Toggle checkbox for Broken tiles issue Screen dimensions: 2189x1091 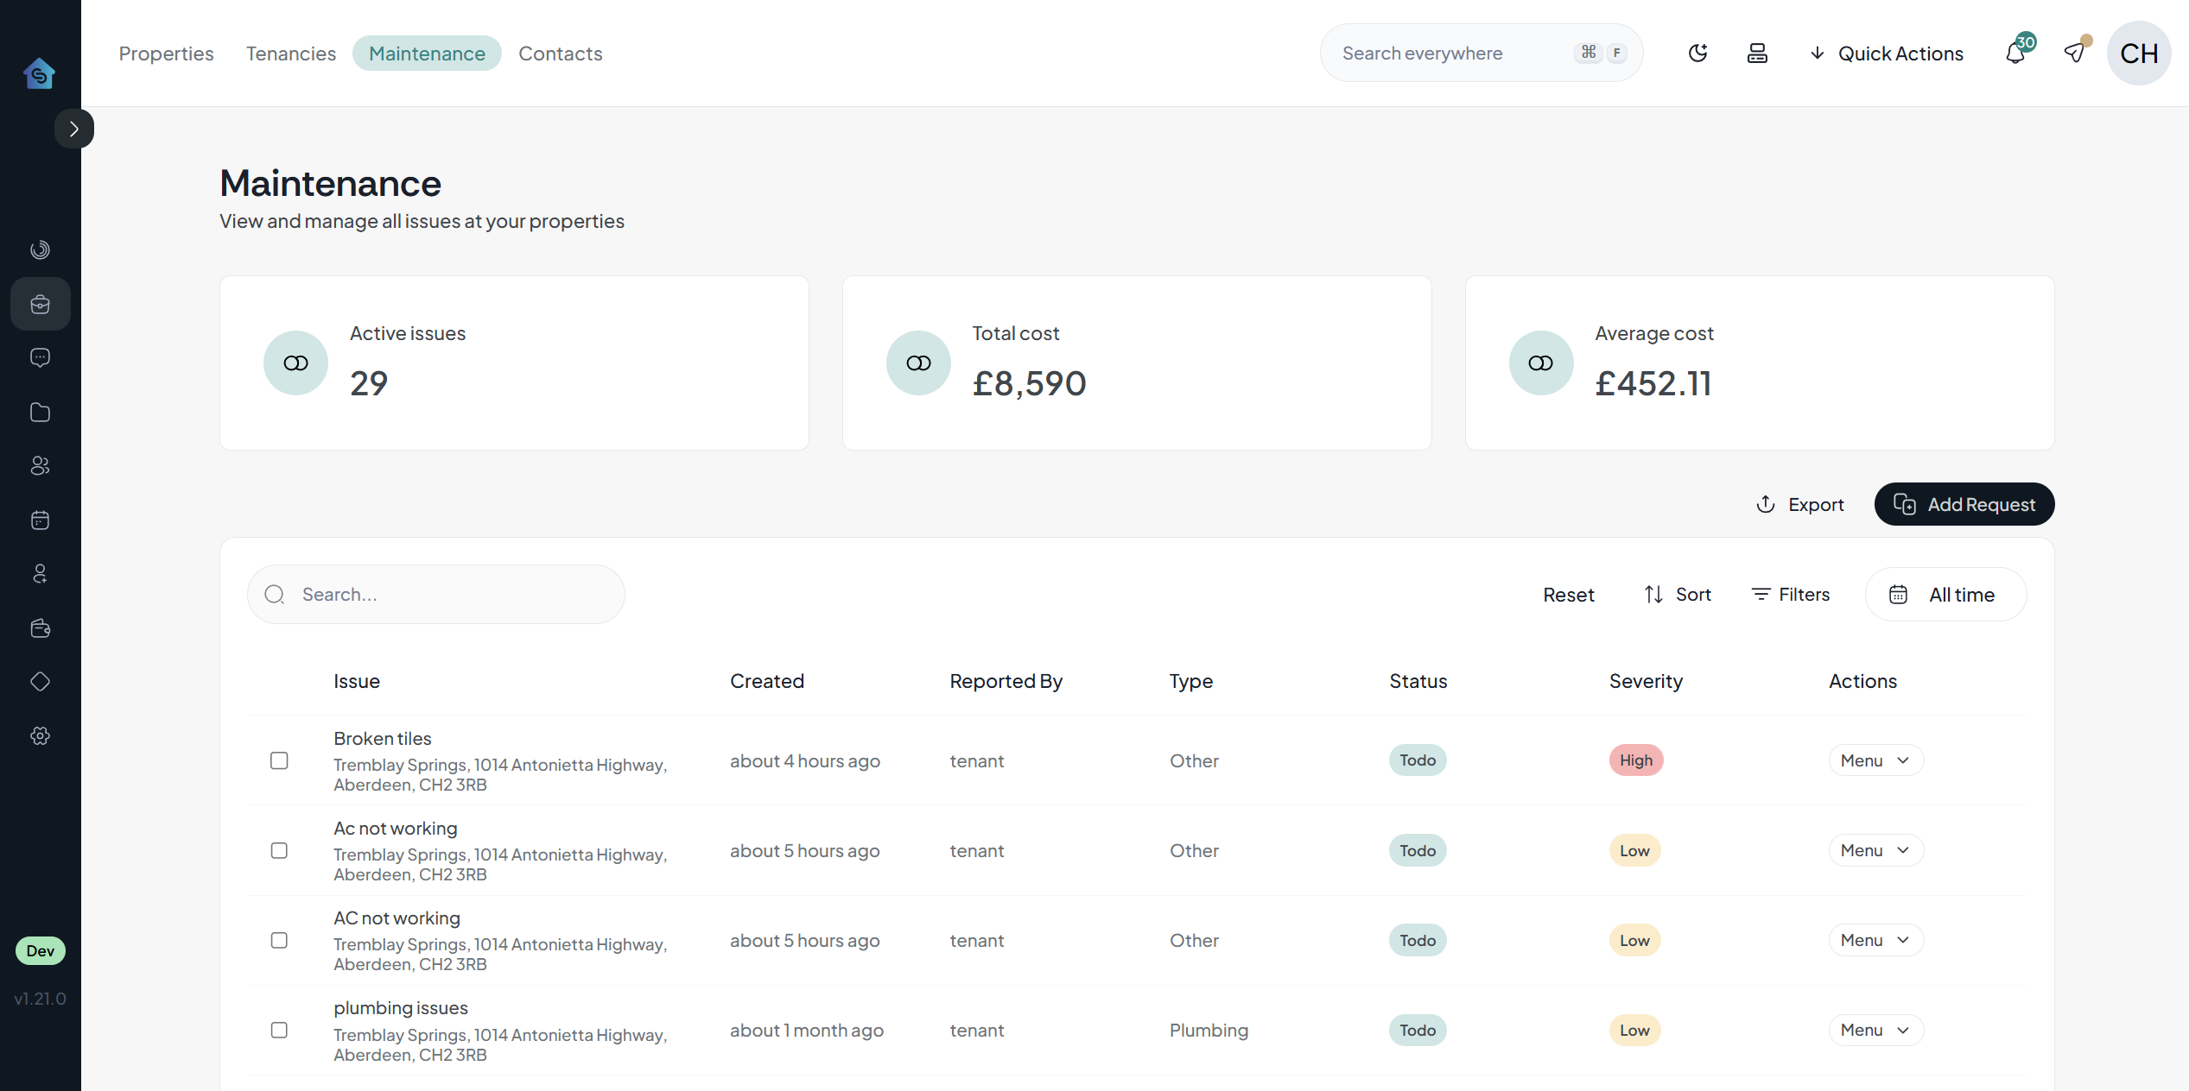click(279, 760)
